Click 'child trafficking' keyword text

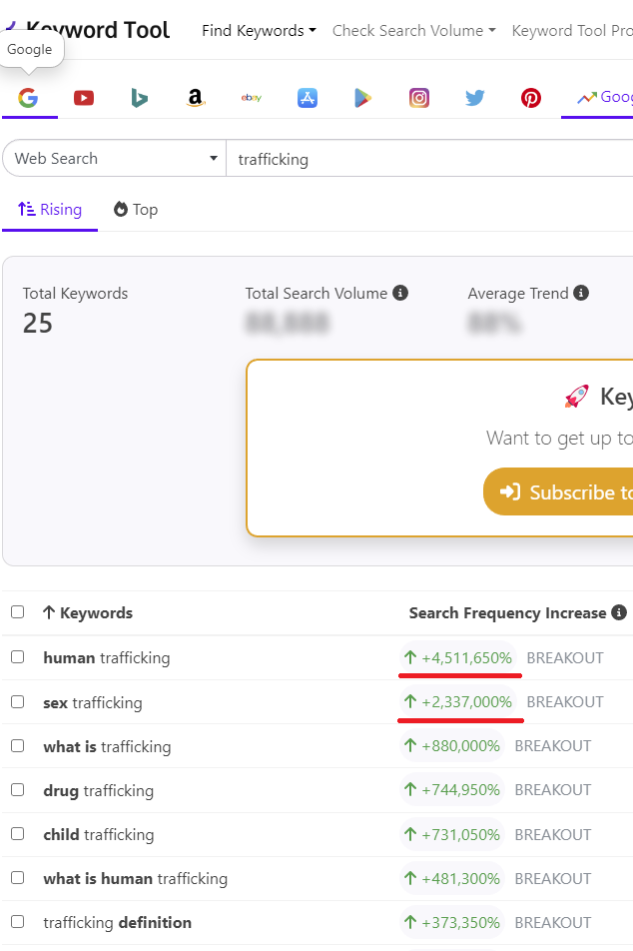[x=99, y=835]
